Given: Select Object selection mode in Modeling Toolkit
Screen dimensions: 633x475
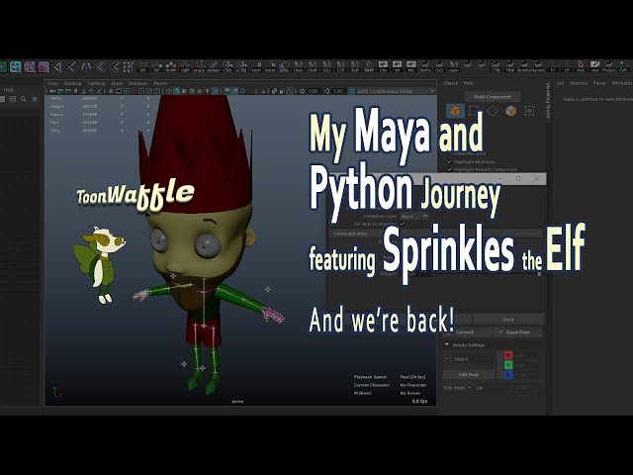Looking at the screenshot, I should [455, 110].
